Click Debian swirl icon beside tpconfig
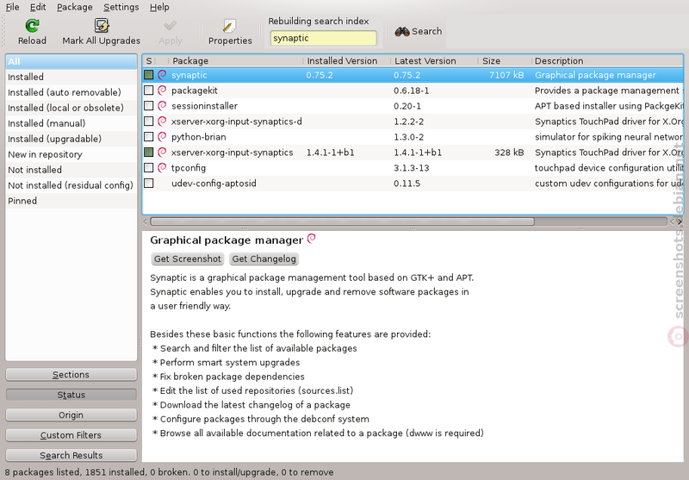Image resolution: width=689 pixels, height=480 pixels. [162, 167]
